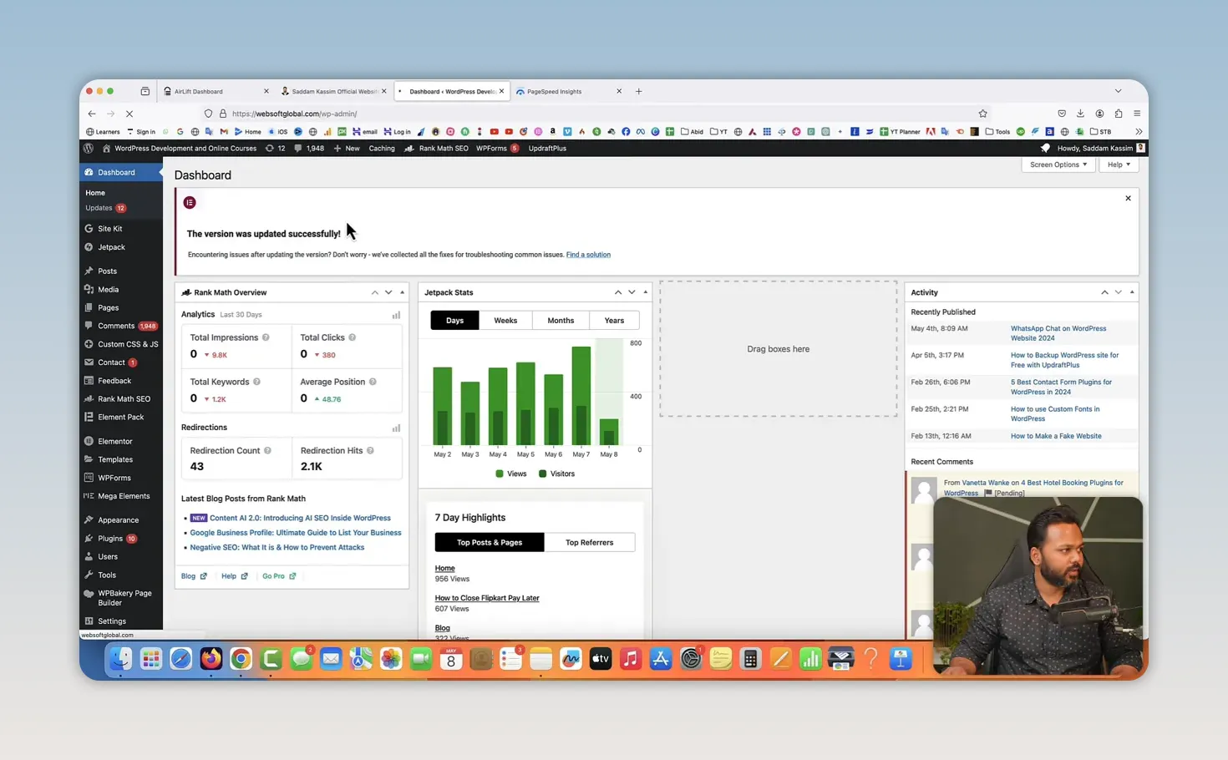Switch Jetpack Stats to Weeks

pyautogui.click(x=505, y=321)
